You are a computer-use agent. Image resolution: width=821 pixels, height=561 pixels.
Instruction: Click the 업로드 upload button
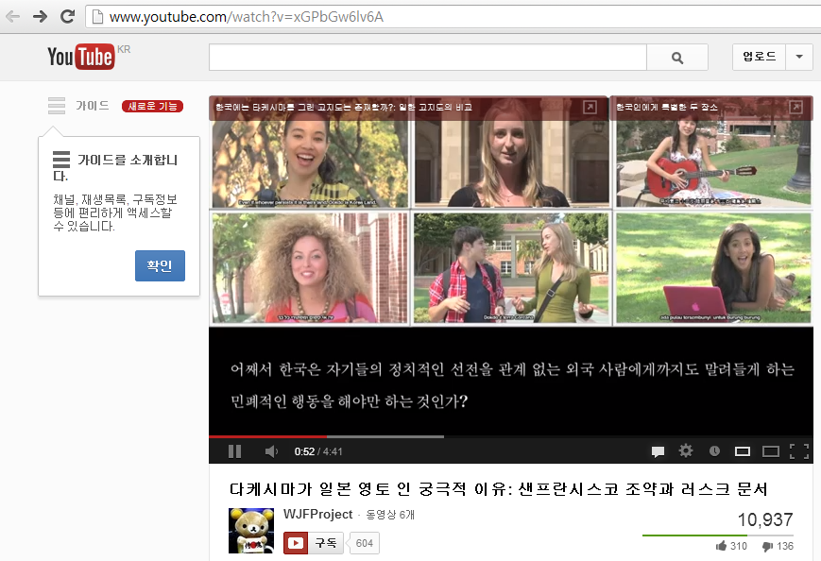pyautogui.click(x=760, y=57)
